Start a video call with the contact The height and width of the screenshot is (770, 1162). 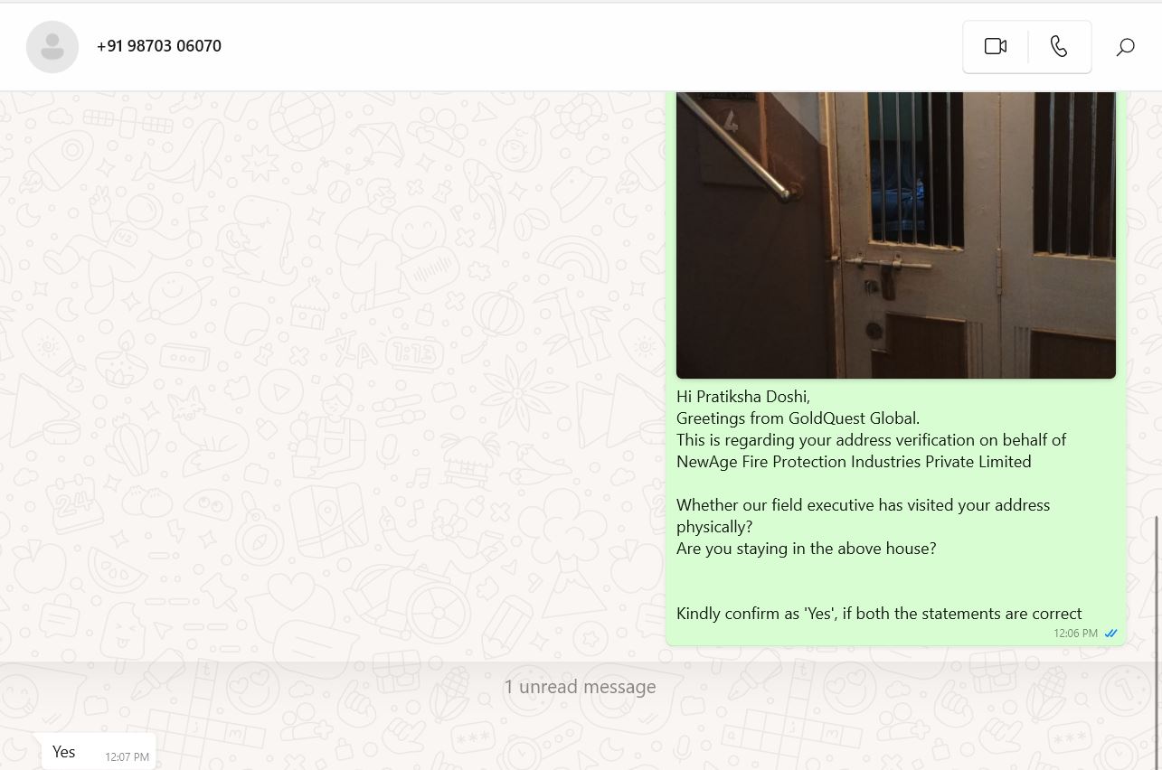(996, 47)
